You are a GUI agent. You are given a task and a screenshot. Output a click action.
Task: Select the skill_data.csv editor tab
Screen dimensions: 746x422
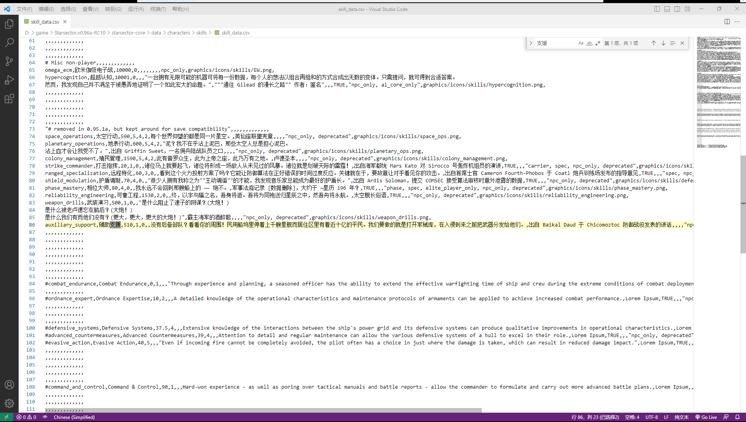45,22
